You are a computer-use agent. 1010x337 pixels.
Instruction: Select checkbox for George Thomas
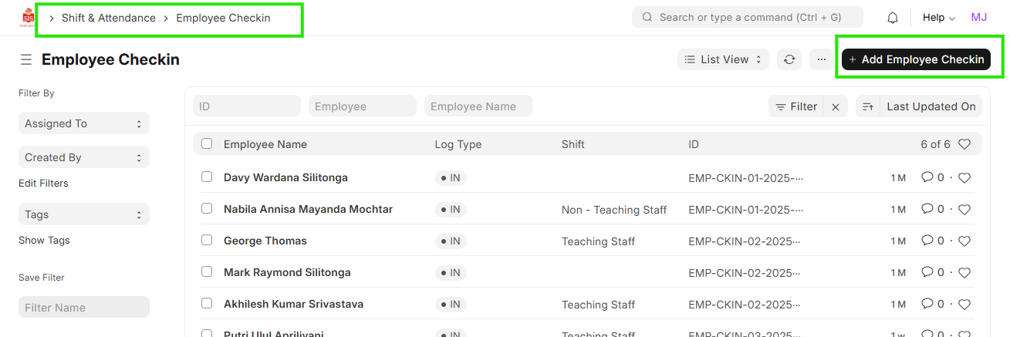[207, 240]
